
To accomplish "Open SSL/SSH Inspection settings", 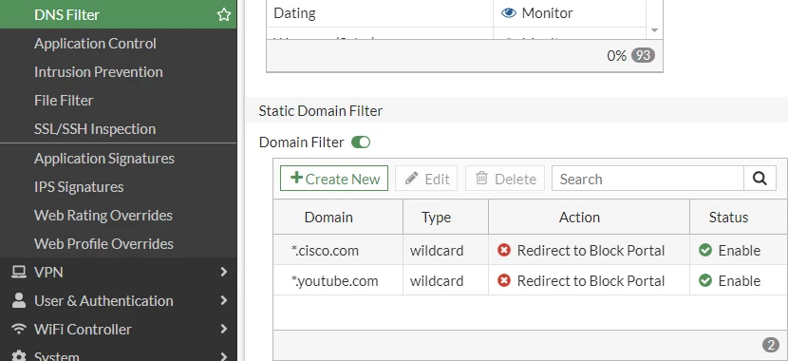I will (x=95, y=129).
